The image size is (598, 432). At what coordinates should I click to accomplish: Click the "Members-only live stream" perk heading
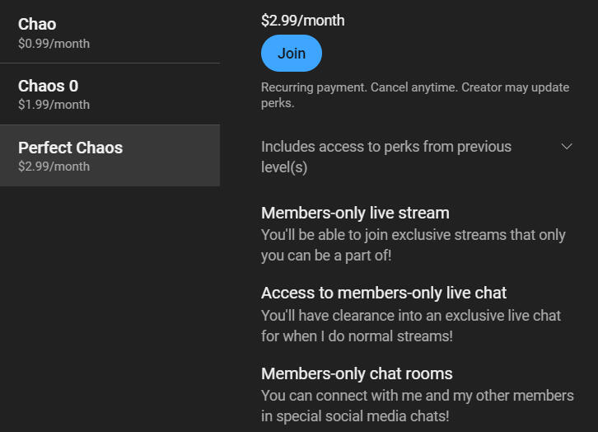355,213
